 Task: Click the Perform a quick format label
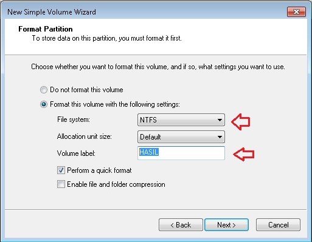[99, 170]
